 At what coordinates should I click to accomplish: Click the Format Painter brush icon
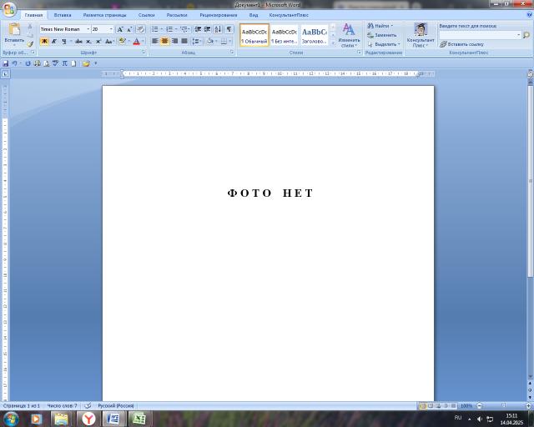click(x=31, y=43)
